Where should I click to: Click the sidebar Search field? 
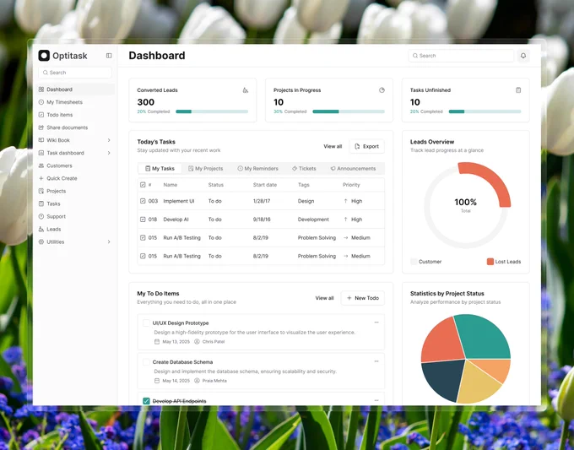(75, 73)
